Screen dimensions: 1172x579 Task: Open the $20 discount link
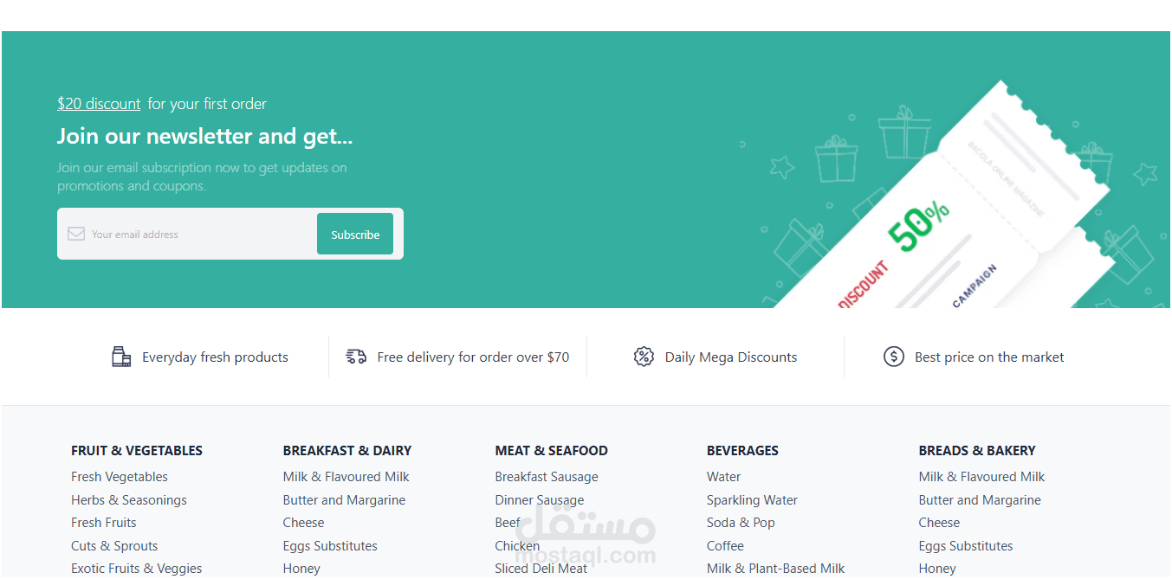(99, 104)
